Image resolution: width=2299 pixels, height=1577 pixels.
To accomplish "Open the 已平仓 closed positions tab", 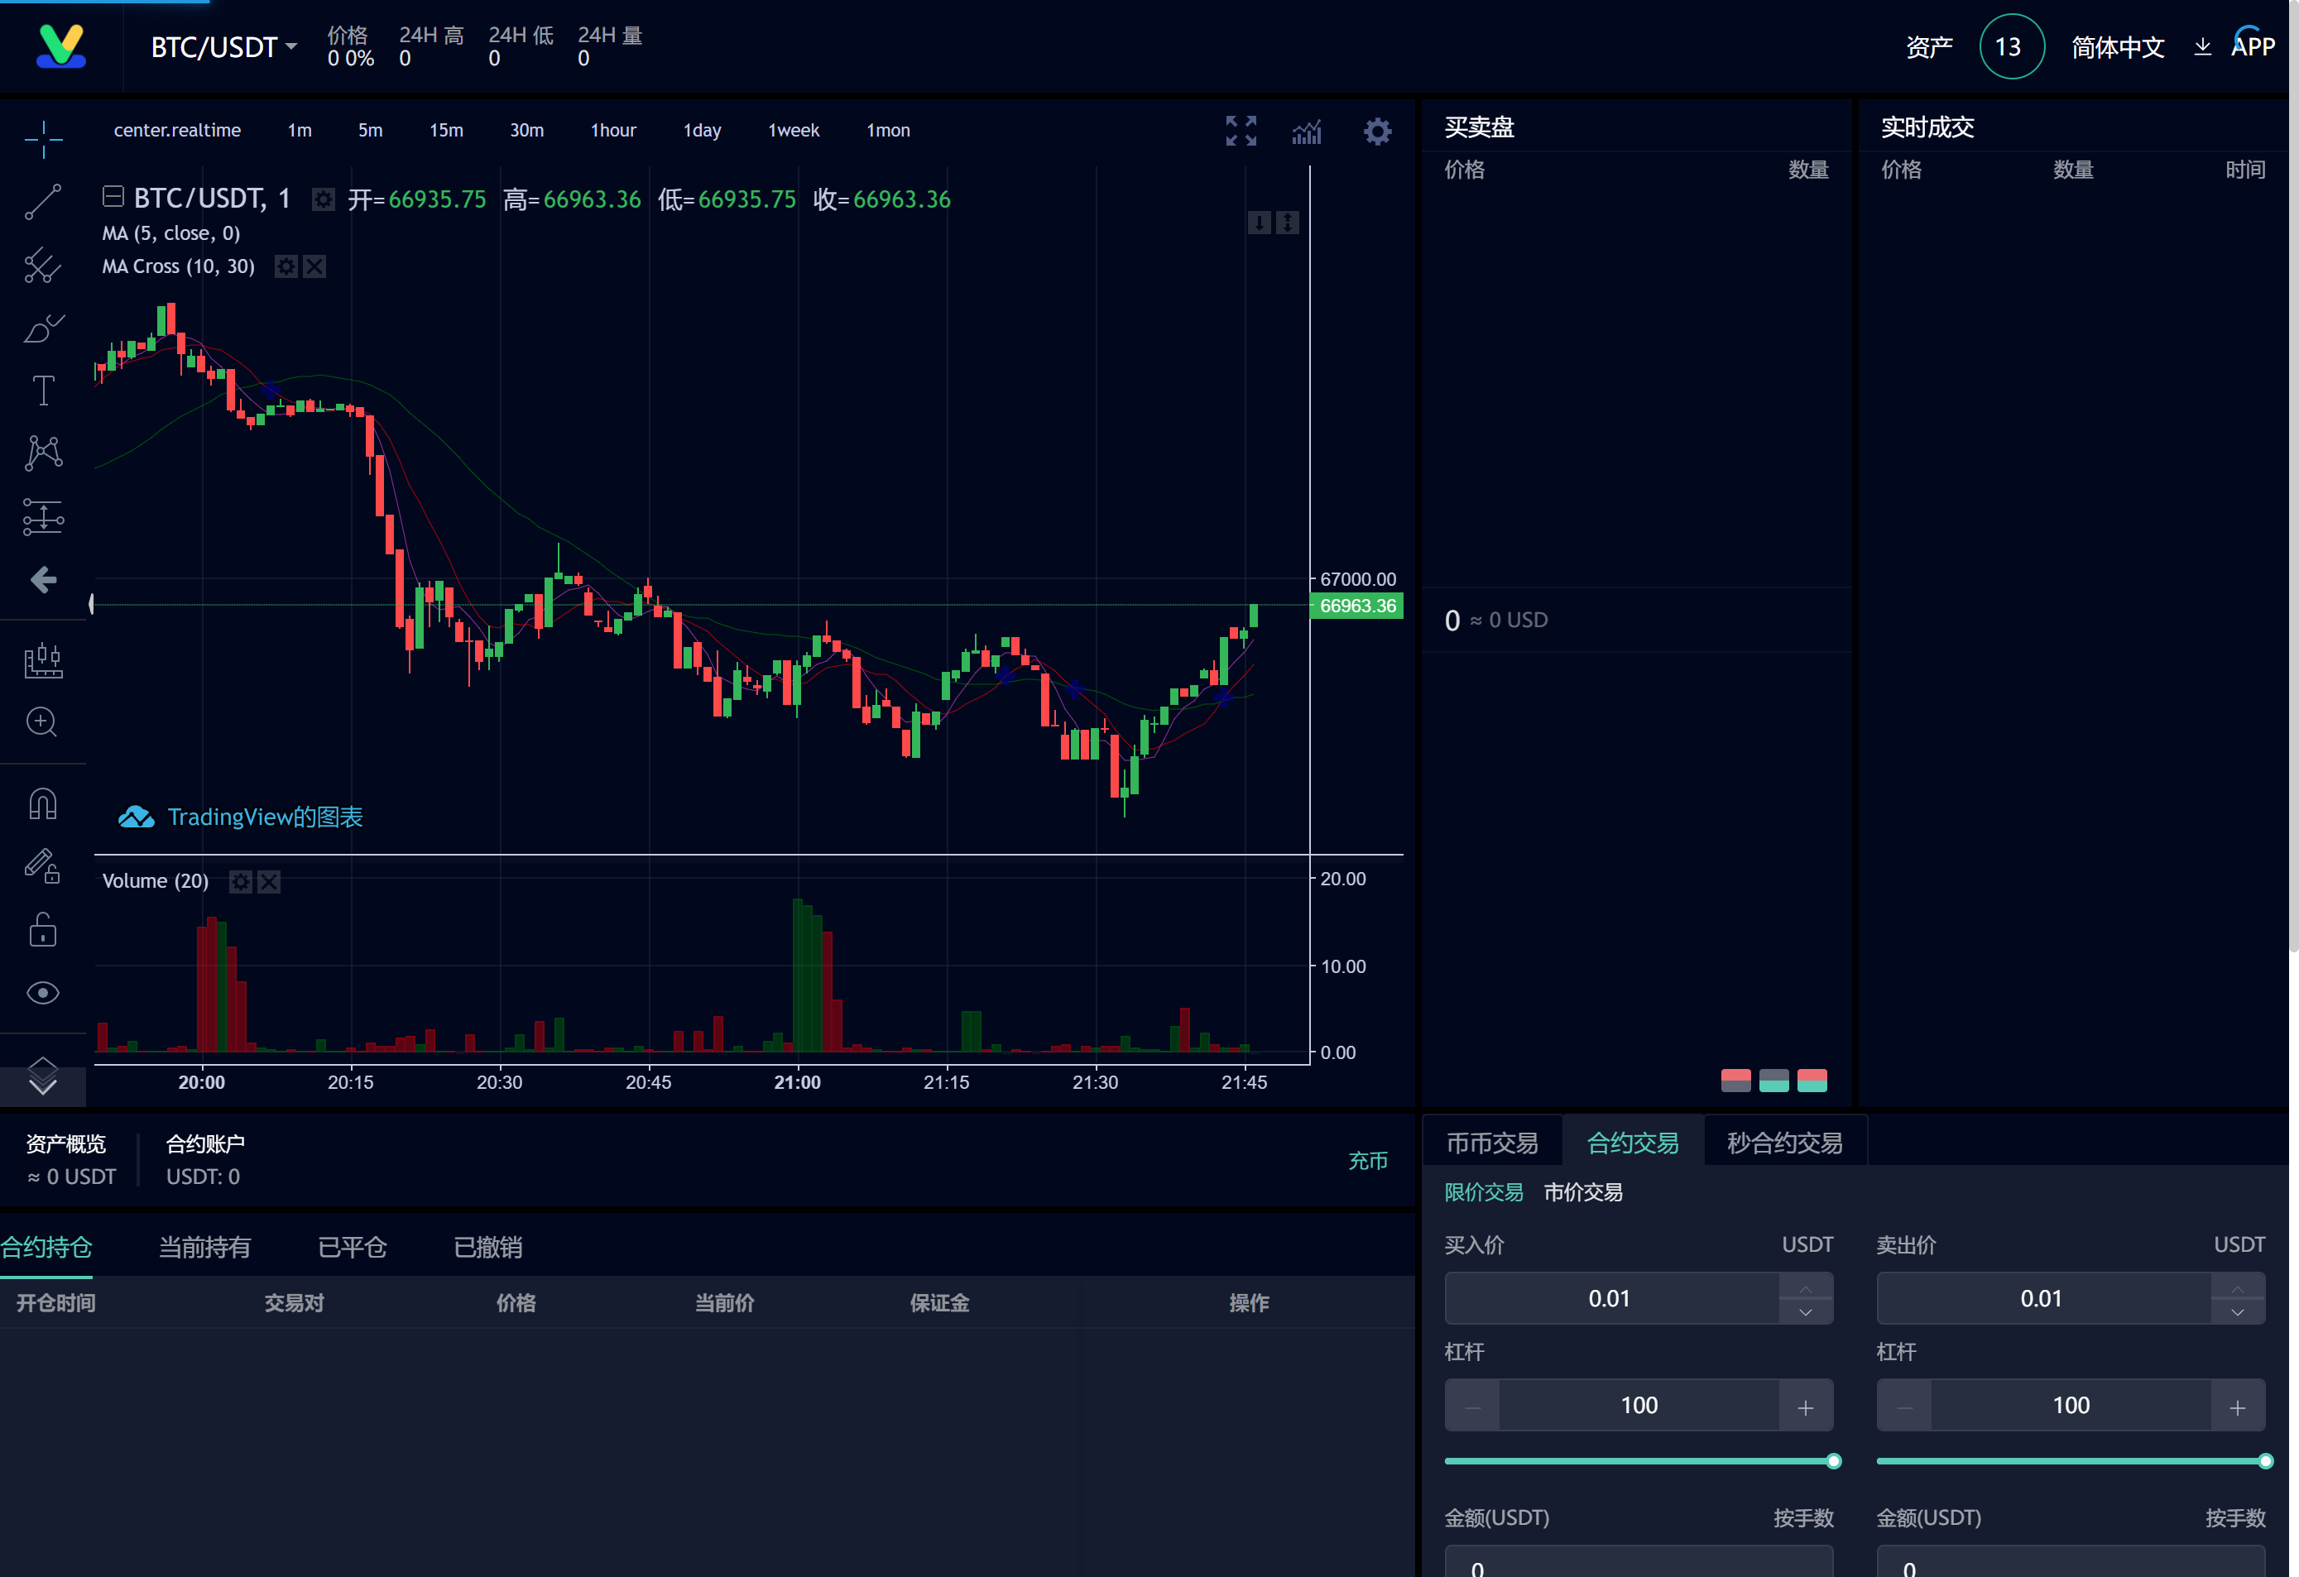I will (x=353, y=1247).
